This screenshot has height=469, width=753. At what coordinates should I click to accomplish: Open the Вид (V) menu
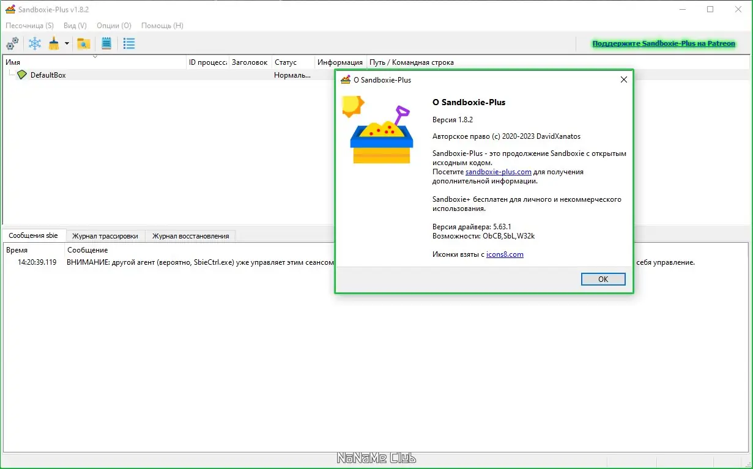tap(75, 26)
